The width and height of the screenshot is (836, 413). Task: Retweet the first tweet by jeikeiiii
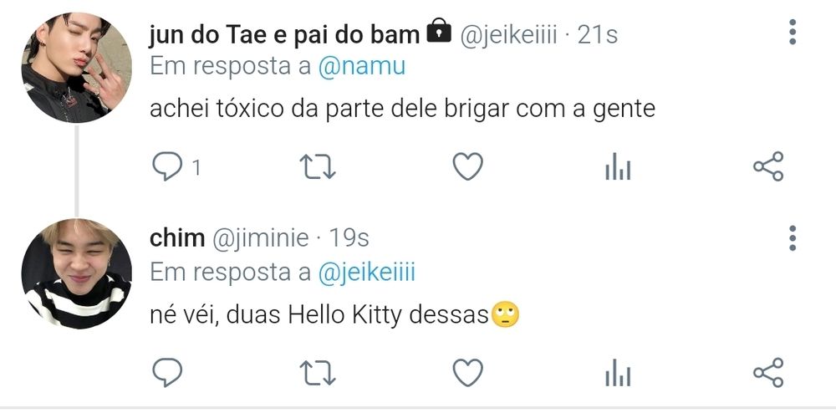pyautogui.click(x=317, y=167)
